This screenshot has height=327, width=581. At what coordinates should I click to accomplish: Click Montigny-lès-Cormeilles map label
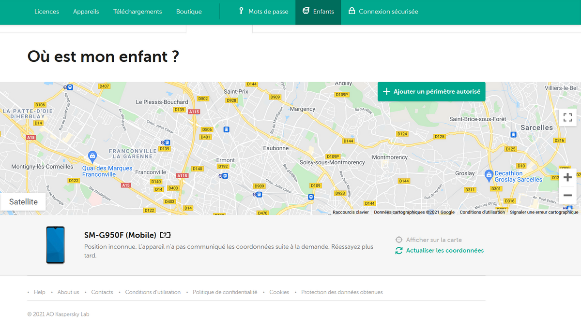[42, 167]
